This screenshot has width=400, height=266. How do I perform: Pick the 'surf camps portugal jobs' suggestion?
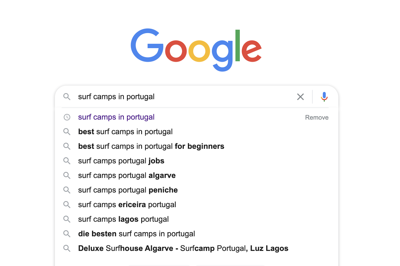coord(121,161)
